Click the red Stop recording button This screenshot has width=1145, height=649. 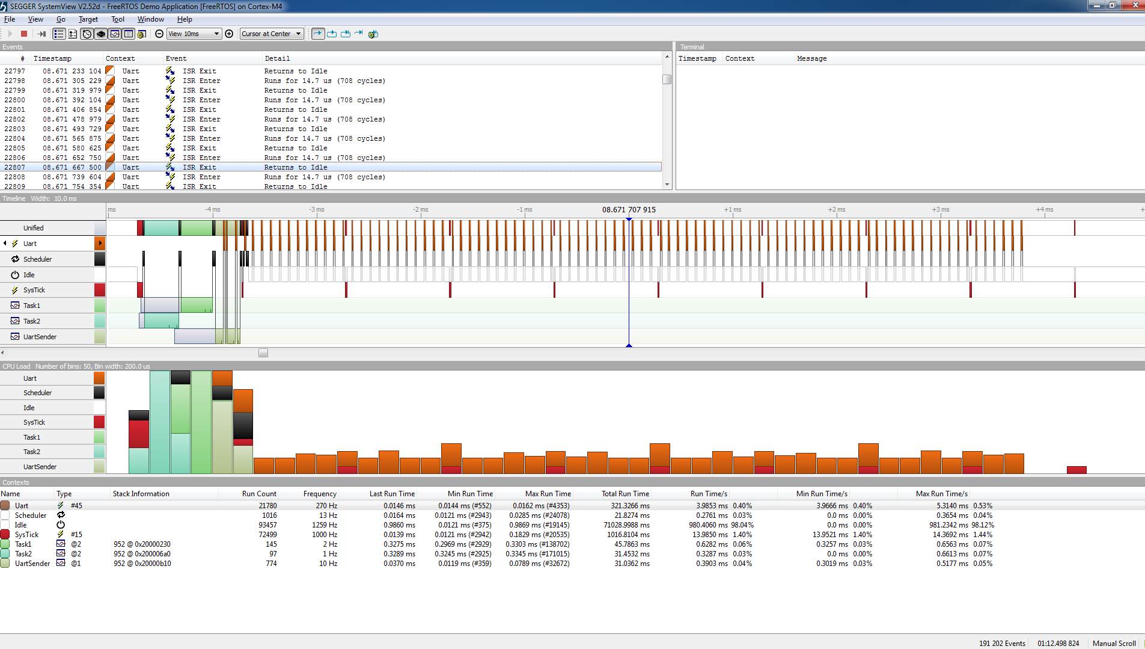click(x=24, y=34)
